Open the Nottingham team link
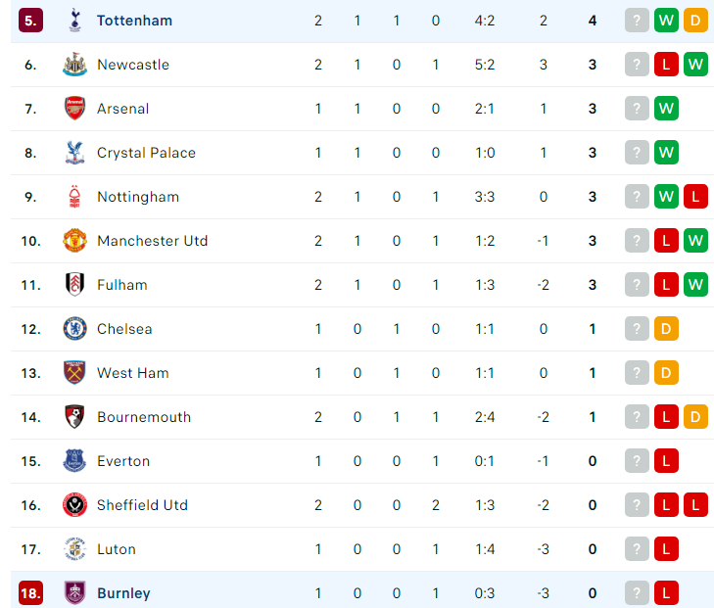714x608 pixels. coord(138,197)
